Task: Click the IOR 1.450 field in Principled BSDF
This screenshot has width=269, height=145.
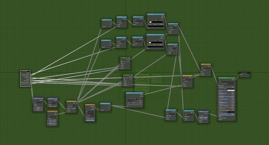Action: 227,107
